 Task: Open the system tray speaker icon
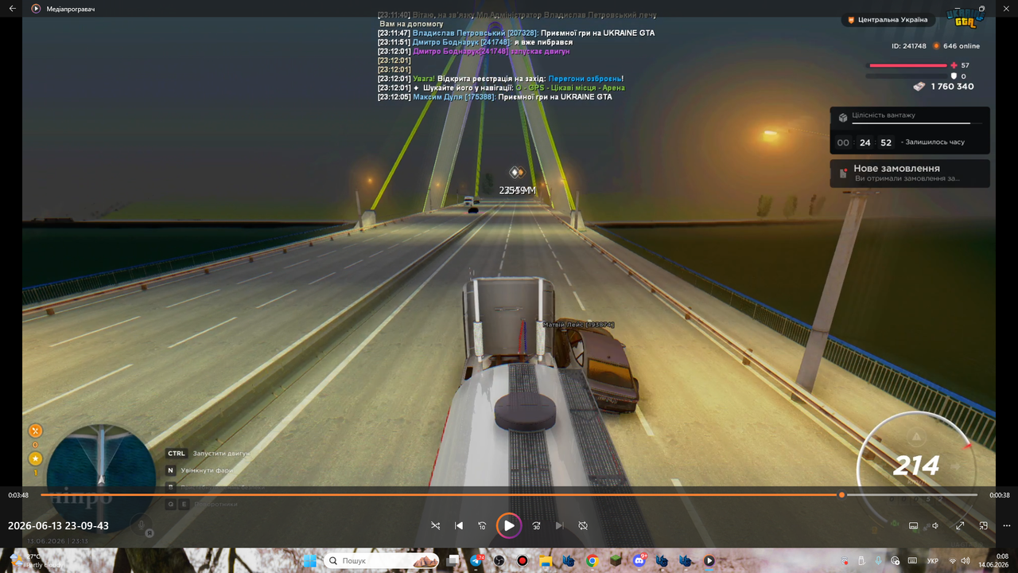[966, 561]
